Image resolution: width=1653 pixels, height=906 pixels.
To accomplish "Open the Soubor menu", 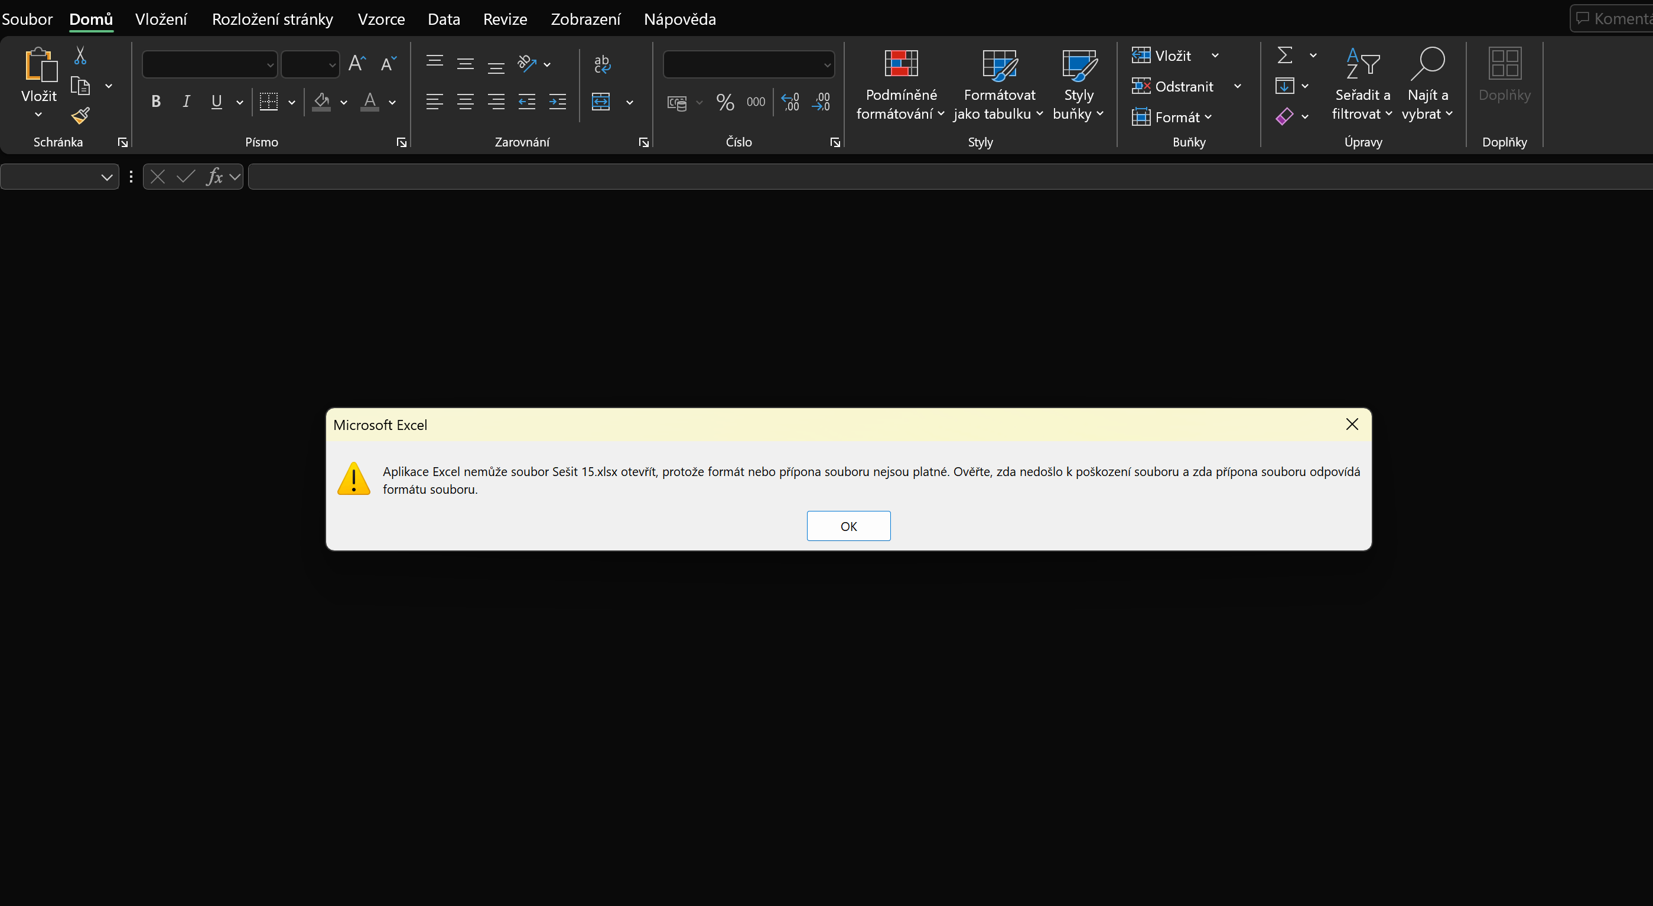I will coord(27,19).
